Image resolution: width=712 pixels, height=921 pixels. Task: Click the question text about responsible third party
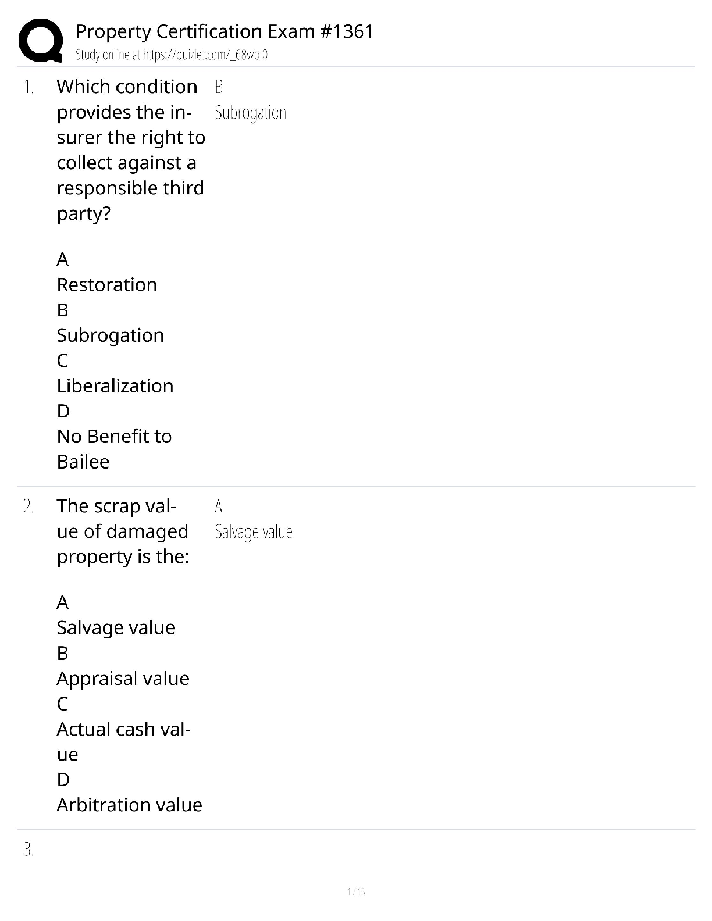(x=130, y=150)
